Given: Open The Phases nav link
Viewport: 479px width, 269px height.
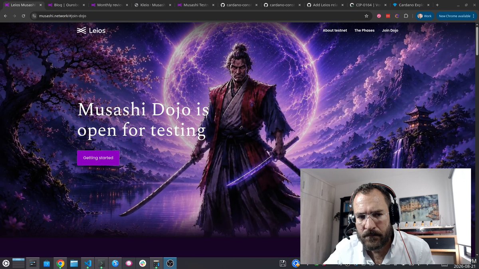Looking at the screenshot, I should (x=364, y=30).
